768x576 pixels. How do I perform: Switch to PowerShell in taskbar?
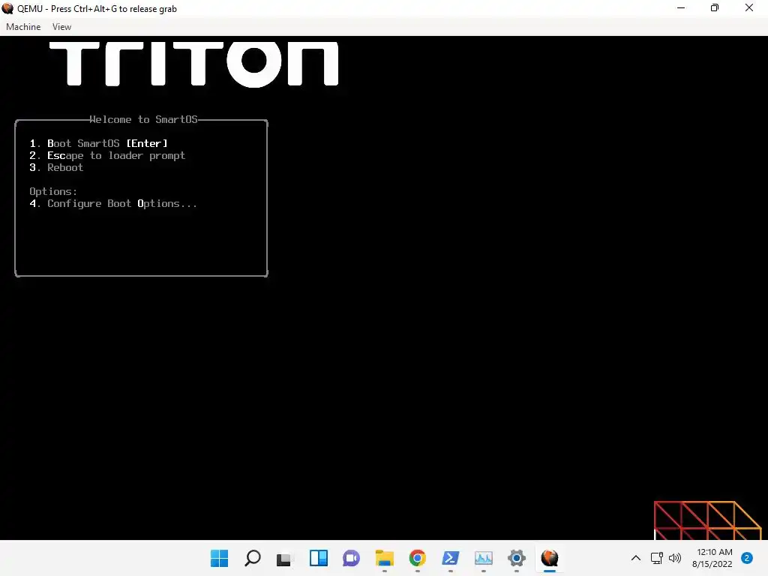pos(451,558)
